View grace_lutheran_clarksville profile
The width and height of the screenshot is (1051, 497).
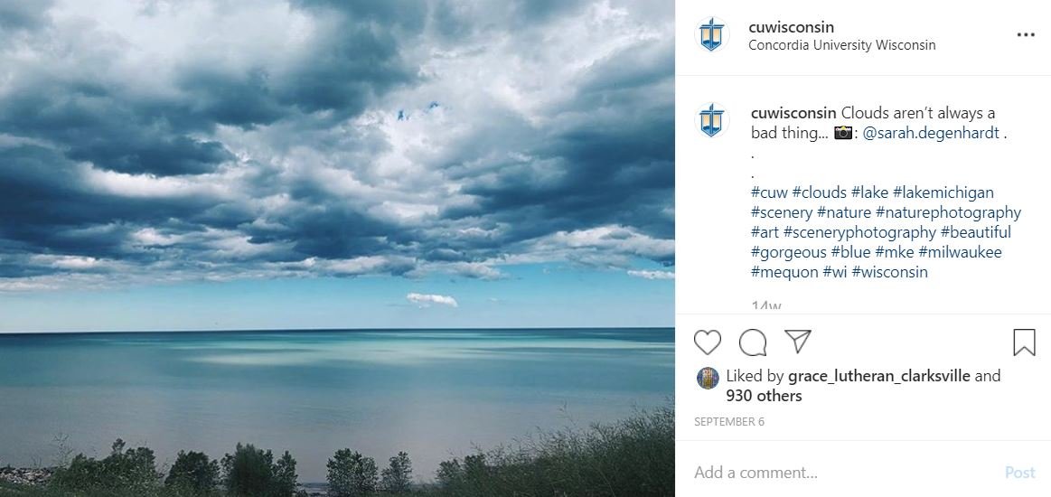878,377
